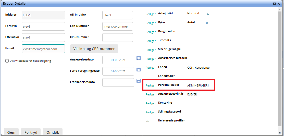The image size is (284, 136).
Task: Focus the E-mail input field
Action: click(43, 49)
